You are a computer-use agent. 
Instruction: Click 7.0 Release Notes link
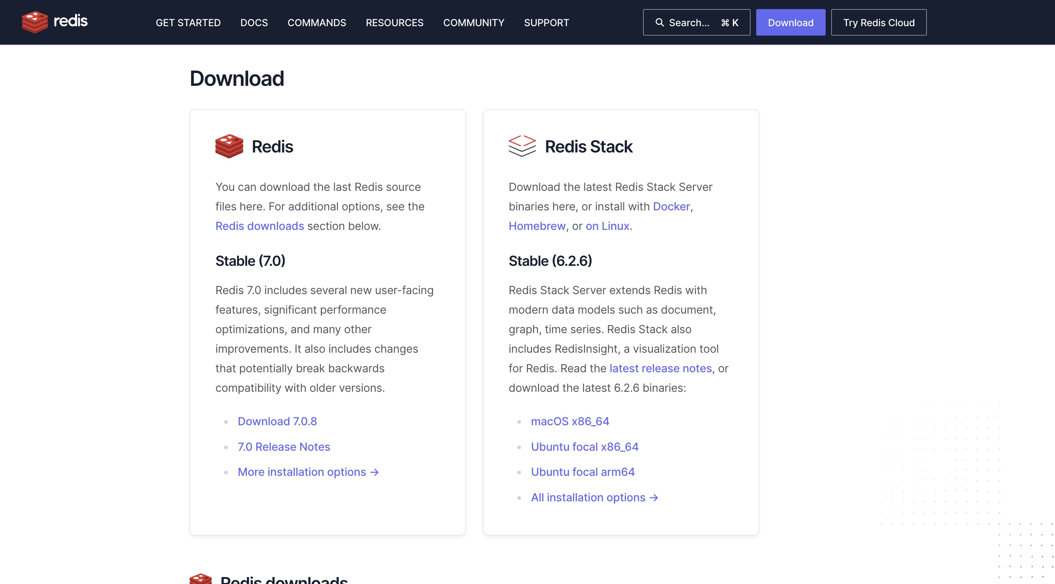[x=284, y=446]
